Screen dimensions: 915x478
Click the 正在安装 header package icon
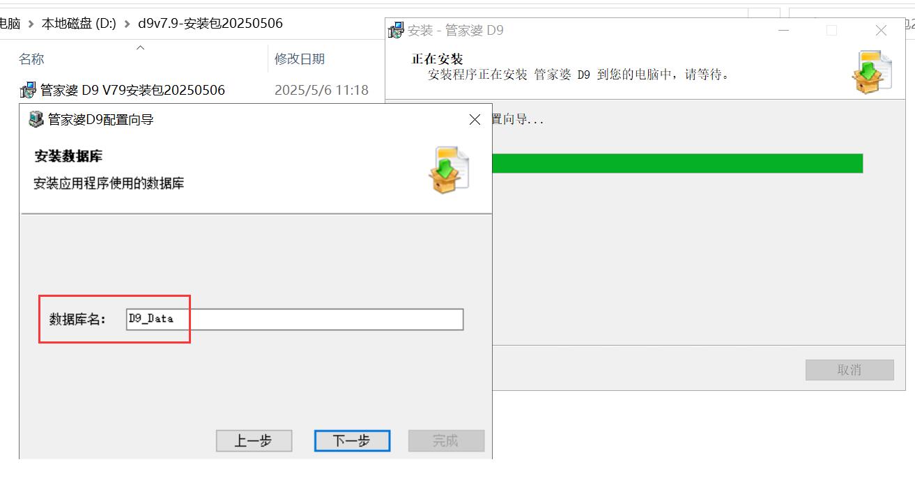[872, 72]
